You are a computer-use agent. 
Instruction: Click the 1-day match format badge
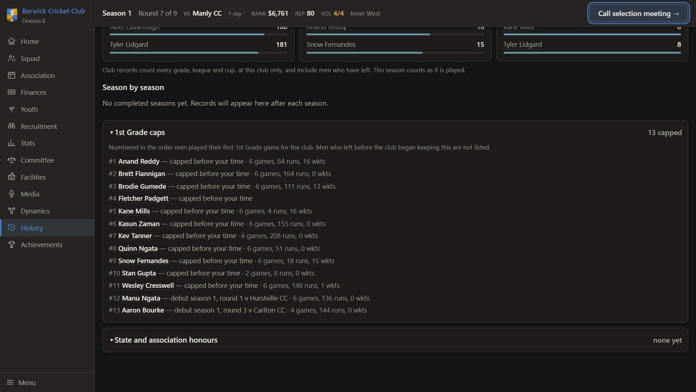(235, 14)
